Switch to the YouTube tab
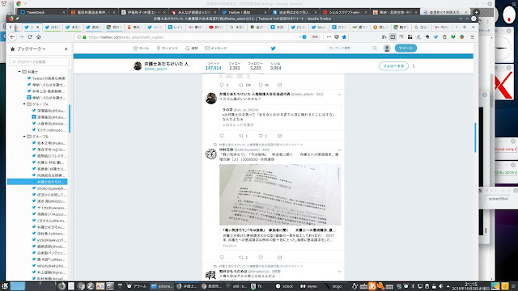The image size is (518, 291). [216, 27]
